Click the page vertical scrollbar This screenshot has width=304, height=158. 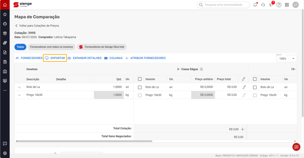(303, 63)
